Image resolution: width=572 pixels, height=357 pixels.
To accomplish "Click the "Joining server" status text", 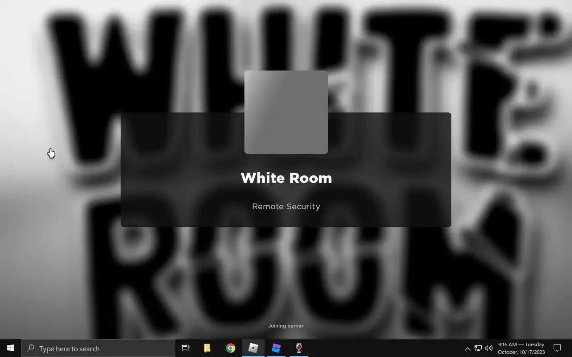I will tap(286, 326).
